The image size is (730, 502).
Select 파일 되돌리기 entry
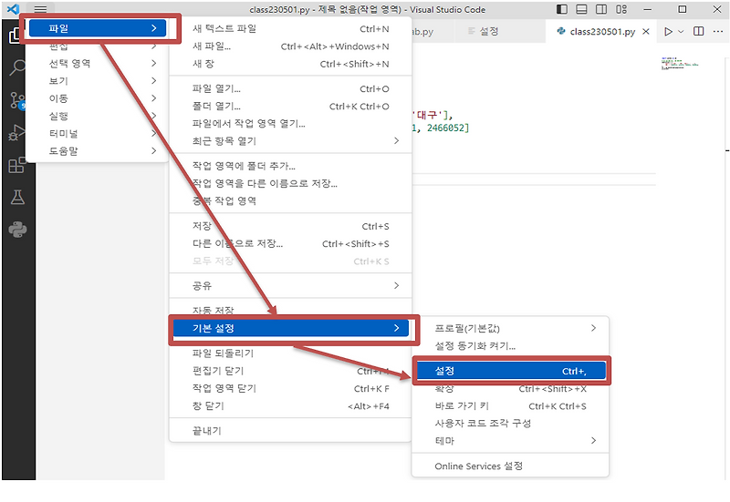(290, 353)
